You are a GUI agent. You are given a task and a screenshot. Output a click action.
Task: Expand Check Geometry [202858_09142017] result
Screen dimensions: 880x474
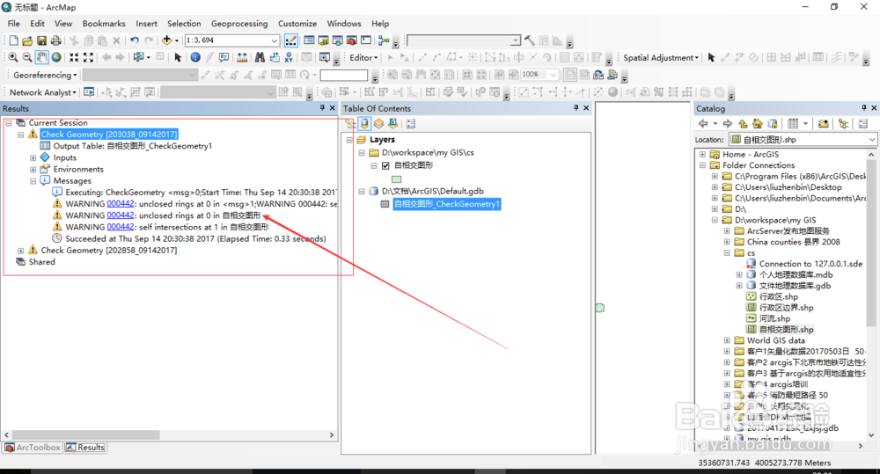tap(21, 251)
